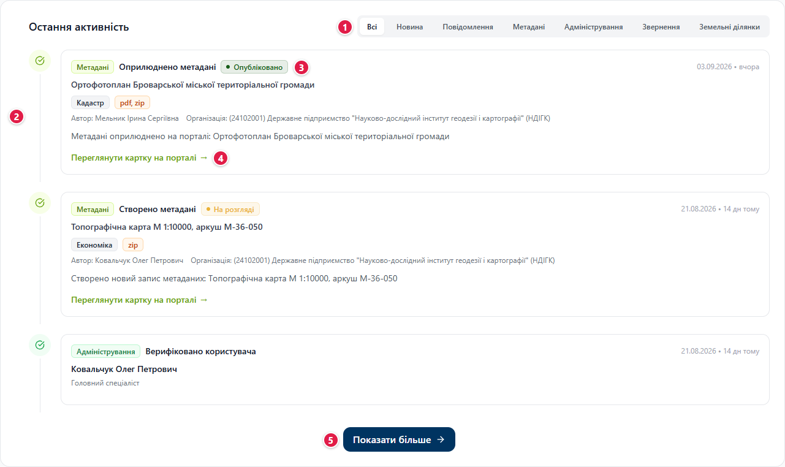Open portal card link for Ортофотоплан

140,158
